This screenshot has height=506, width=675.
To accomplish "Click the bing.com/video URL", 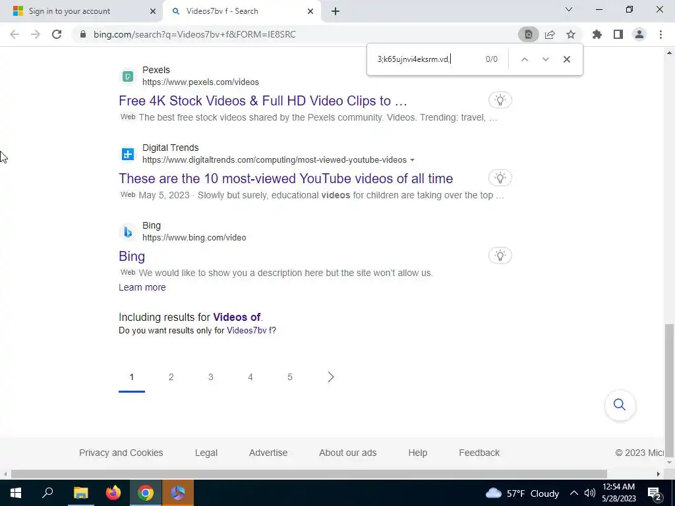I will pyautogui.click(x=194, y=237).
